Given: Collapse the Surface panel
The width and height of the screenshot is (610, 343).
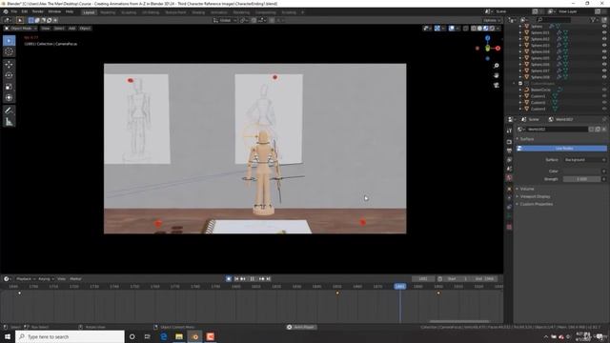Looking at the screenshot, I should click(527, 139).
